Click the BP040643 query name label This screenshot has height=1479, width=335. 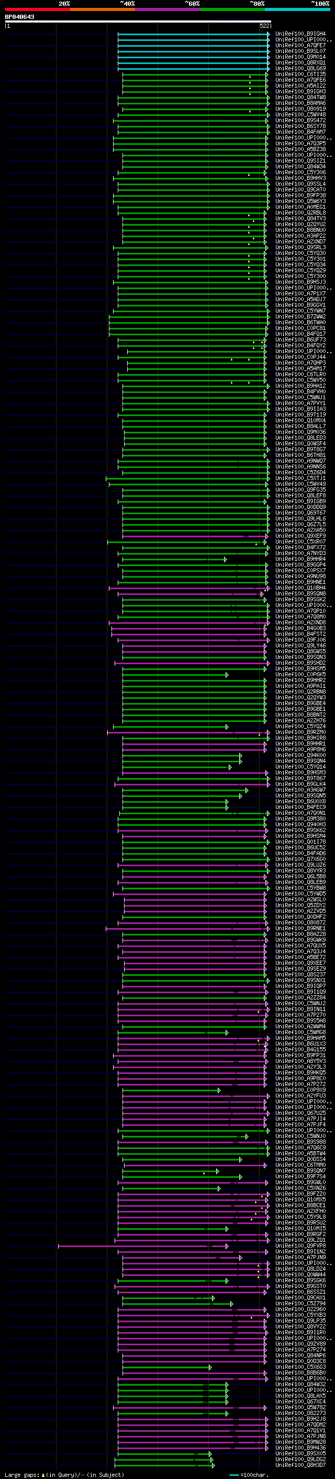pos(19,17)
